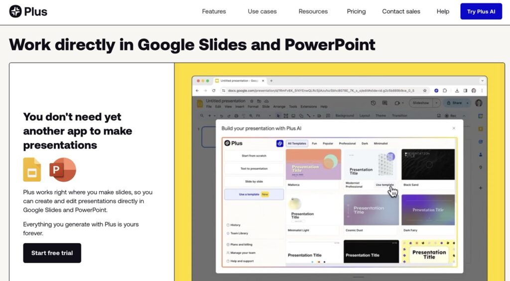
Task: Click the move-to-folder icon beside the title
Action: coord(259,101)
